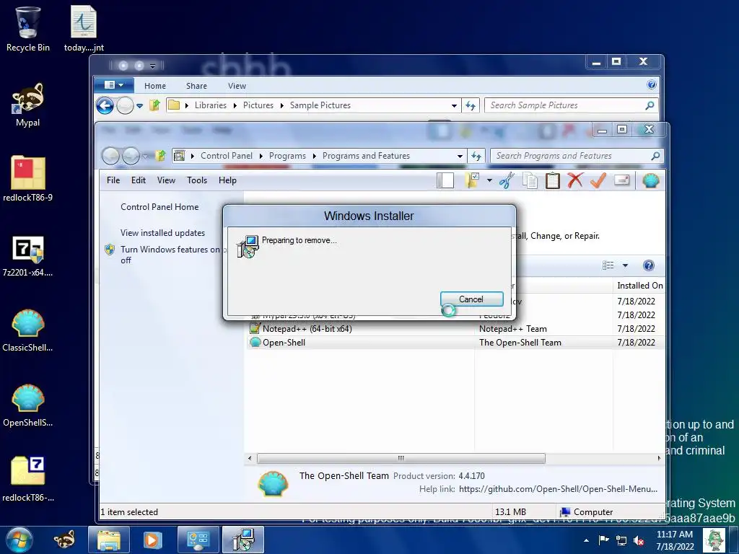Select the Open-Shell program row
Image resolution: width=739 pixels, height=554 pixels.
(455, 343)
